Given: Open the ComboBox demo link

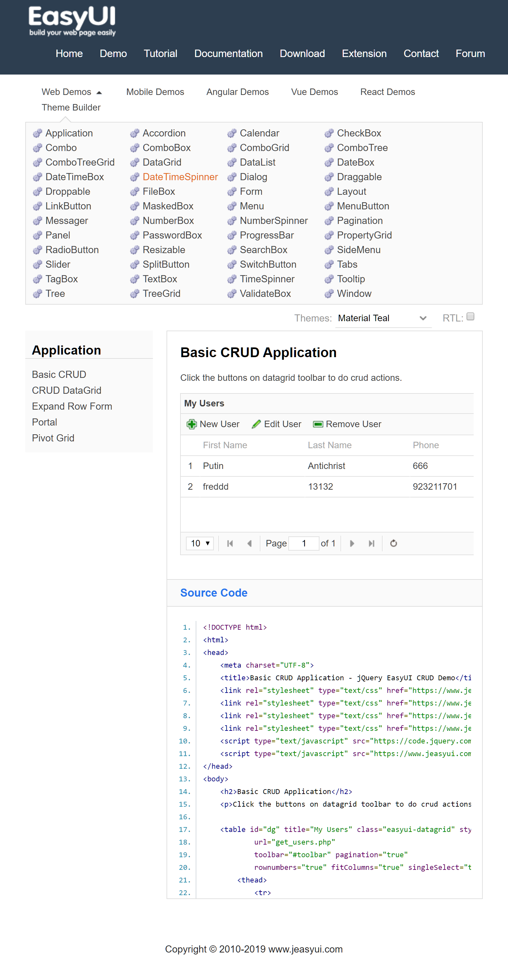Looking at the screenshot, I should click(167, 147).
